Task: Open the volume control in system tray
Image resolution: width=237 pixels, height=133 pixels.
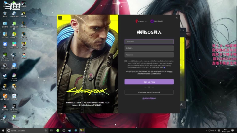Action: (213, 130)
